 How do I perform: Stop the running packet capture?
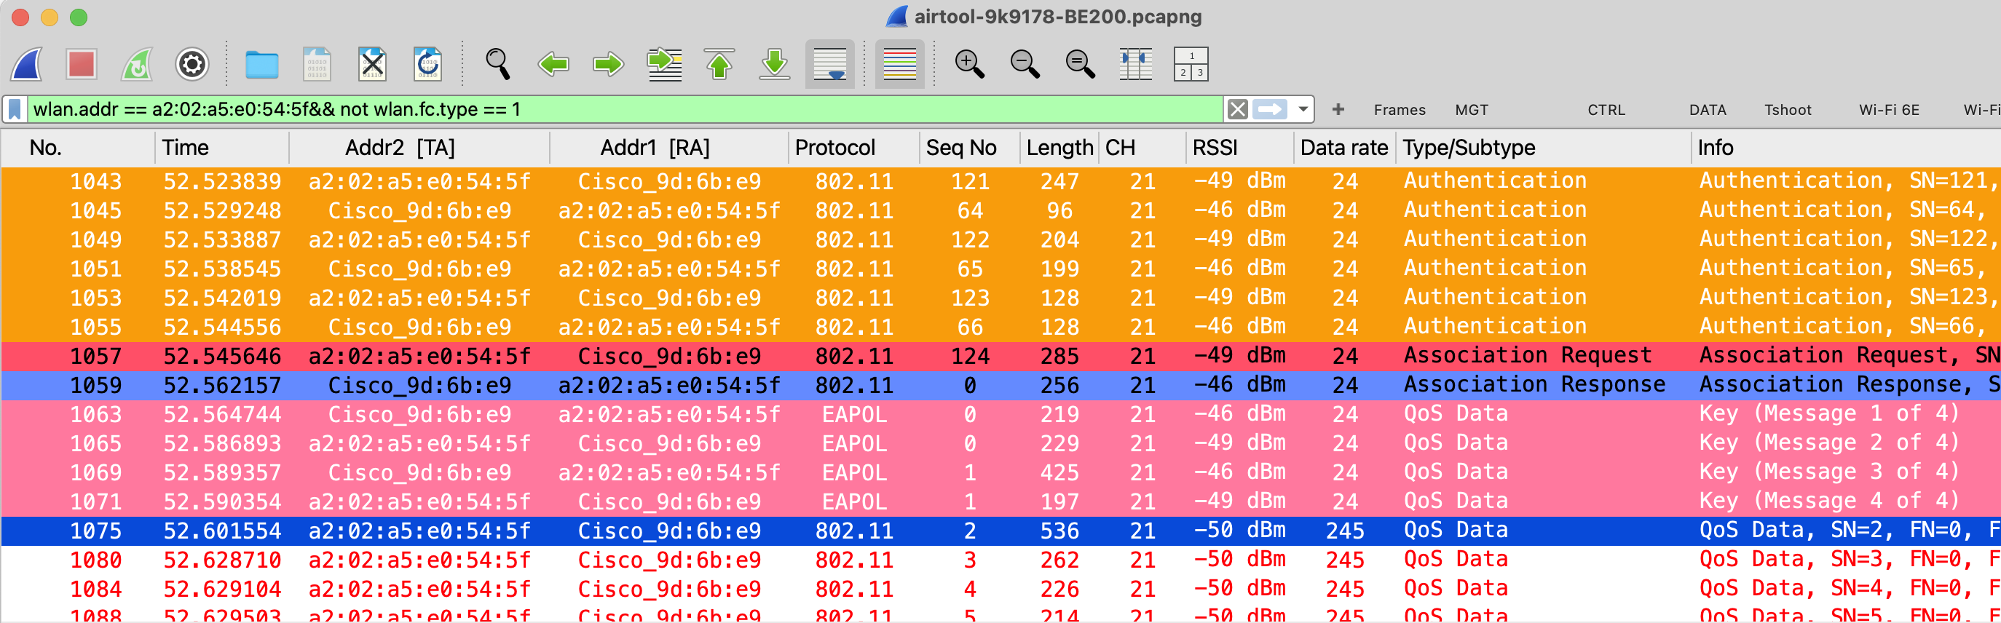(x=82, y=65)
